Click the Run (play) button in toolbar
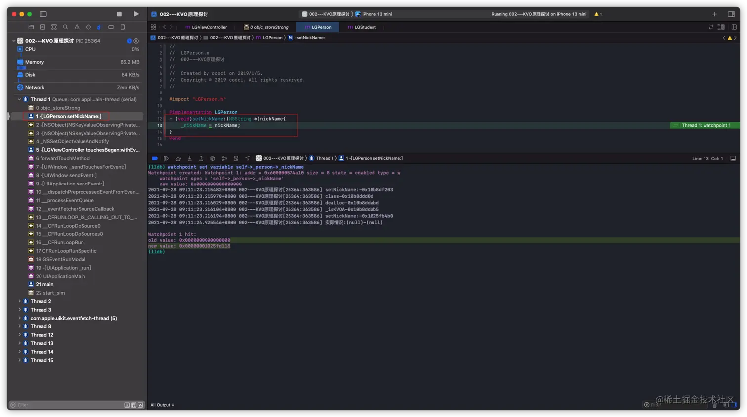The width and height of the screenshot is (747, 417). pyautogui.click(x=136, y=14)
